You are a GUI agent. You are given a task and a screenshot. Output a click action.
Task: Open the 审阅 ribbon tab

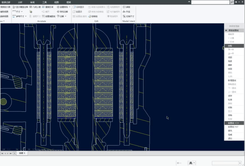click(x=32, y=2)
